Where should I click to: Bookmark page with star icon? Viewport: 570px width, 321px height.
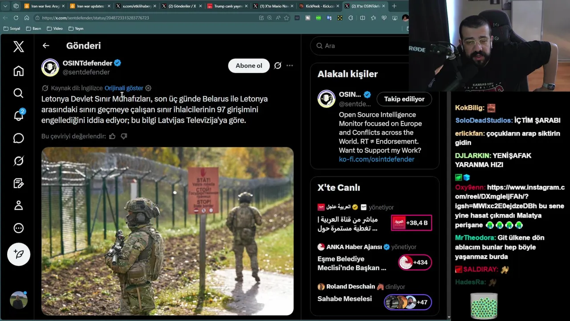tap(286, 18)
